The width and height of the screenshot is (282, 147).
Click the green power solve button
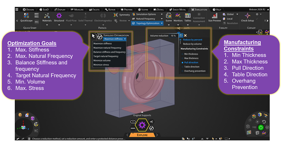261,127
